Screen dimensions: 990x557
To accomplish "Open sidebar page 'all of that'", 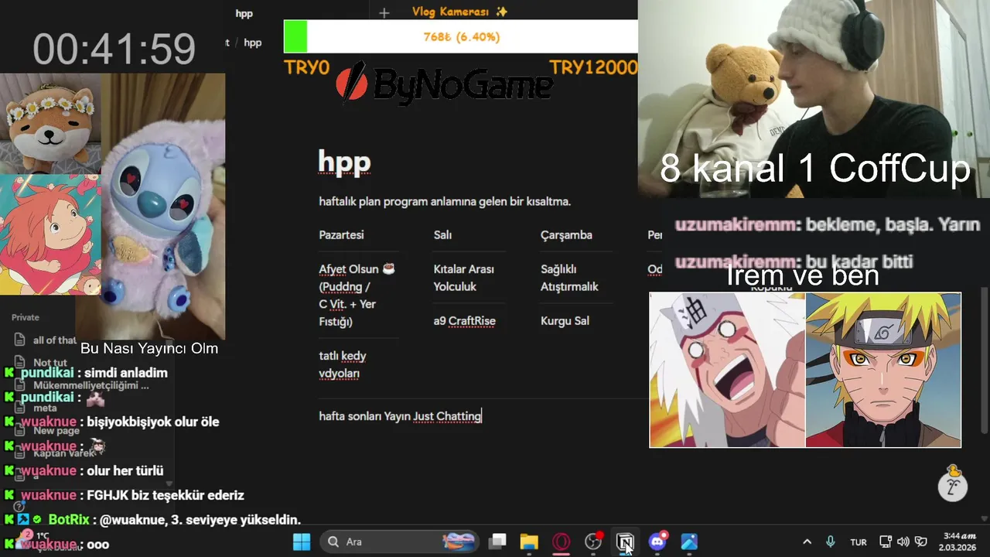I will 54,340.
